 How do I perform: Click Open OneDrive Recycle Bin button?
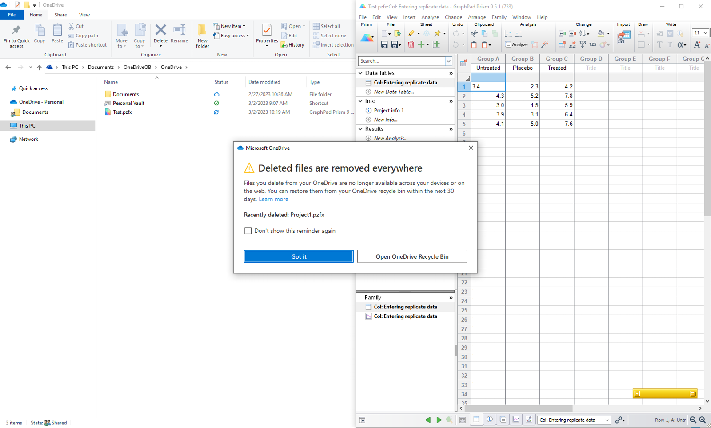click(x=412, y=256)
